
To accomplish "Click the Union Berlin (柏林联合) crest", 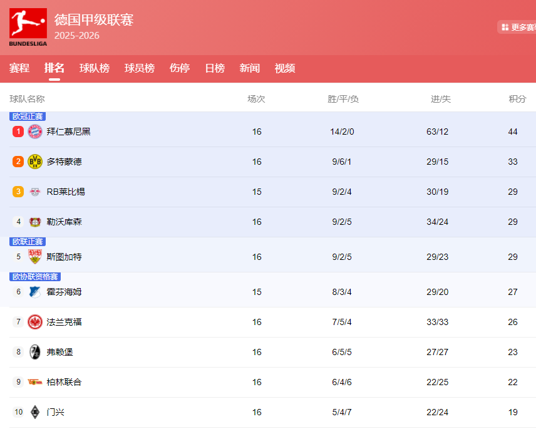I will click(35, 382).
